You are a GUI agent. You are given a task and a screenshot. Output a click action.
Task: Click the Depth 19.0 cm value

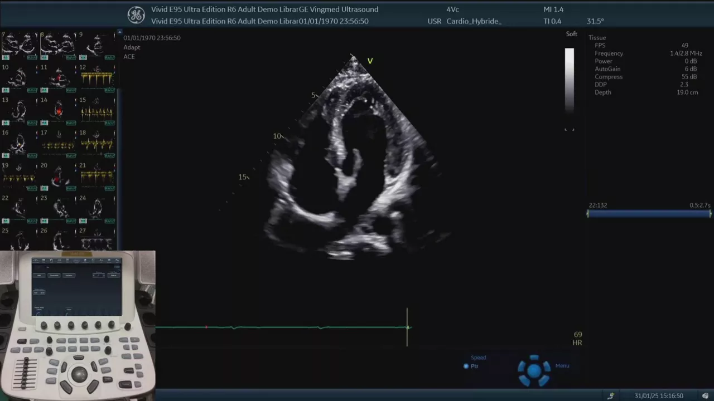687,92
